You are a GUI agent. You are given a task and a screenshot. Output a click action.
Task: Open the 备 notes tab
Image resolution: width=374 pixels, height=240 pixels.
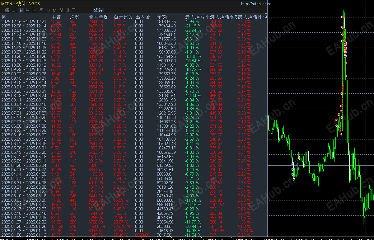pyautogui.click(x=62, y=10)
